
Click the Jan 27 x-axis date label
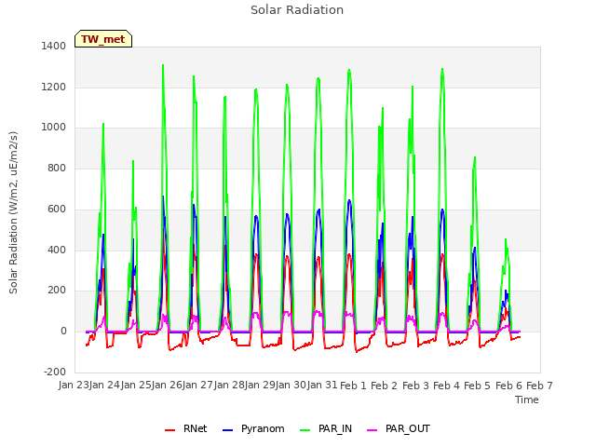click(x=197, y=385)
